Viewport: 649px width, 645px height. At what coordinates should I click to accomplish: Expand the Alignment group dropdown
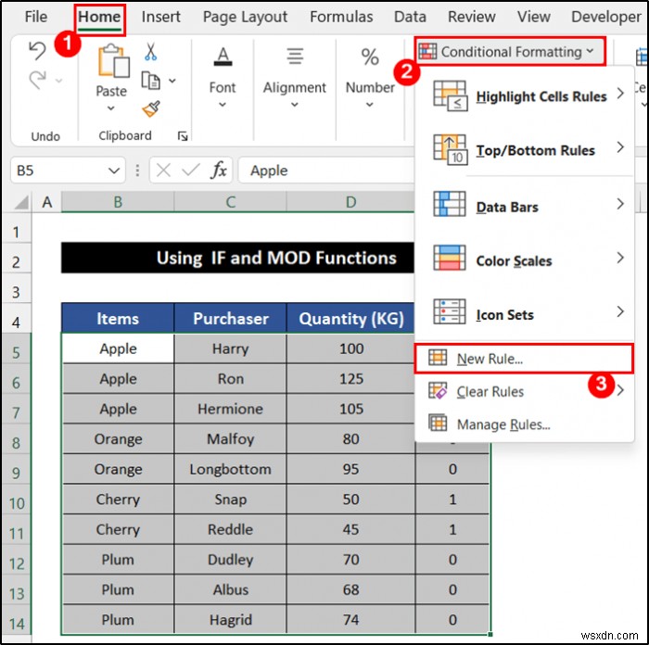(x=294, y=105)
